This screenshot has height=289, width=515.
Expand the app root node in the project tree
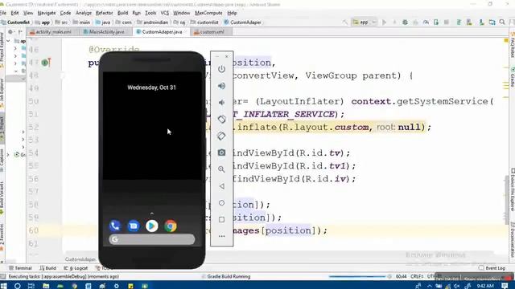click(x=8, y=41)
